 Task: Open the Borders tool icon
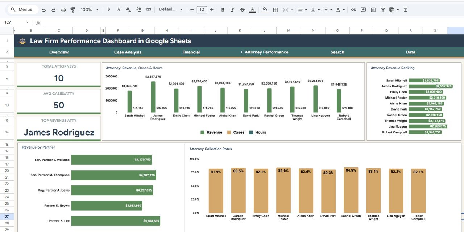(275, 9)
